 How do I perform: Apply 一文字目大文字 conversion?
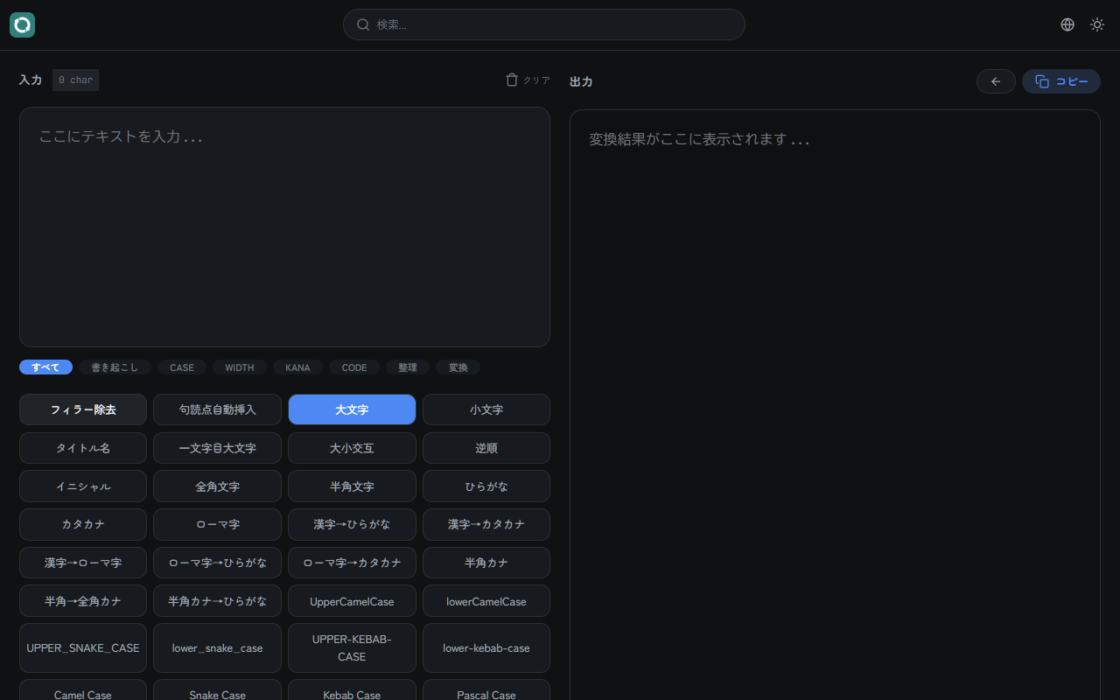pos(217,448)
